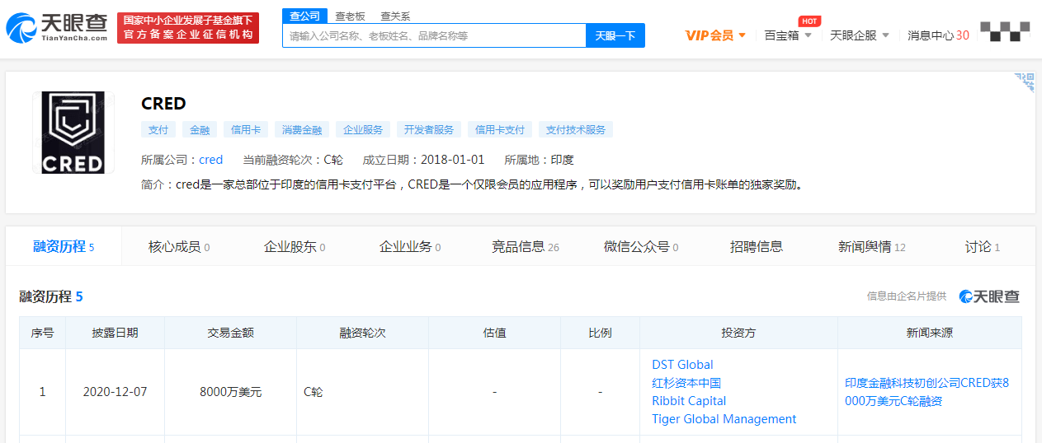
Task: Switch to the 招聘信息 tab
Action: [757, 246]
